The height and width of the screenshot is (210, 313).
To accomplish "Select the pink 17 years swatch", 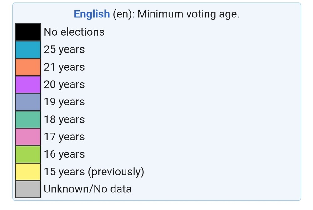I will (x=28, y=137).
